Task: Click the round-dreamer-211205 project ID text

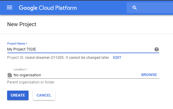Action: coord(45,58)
